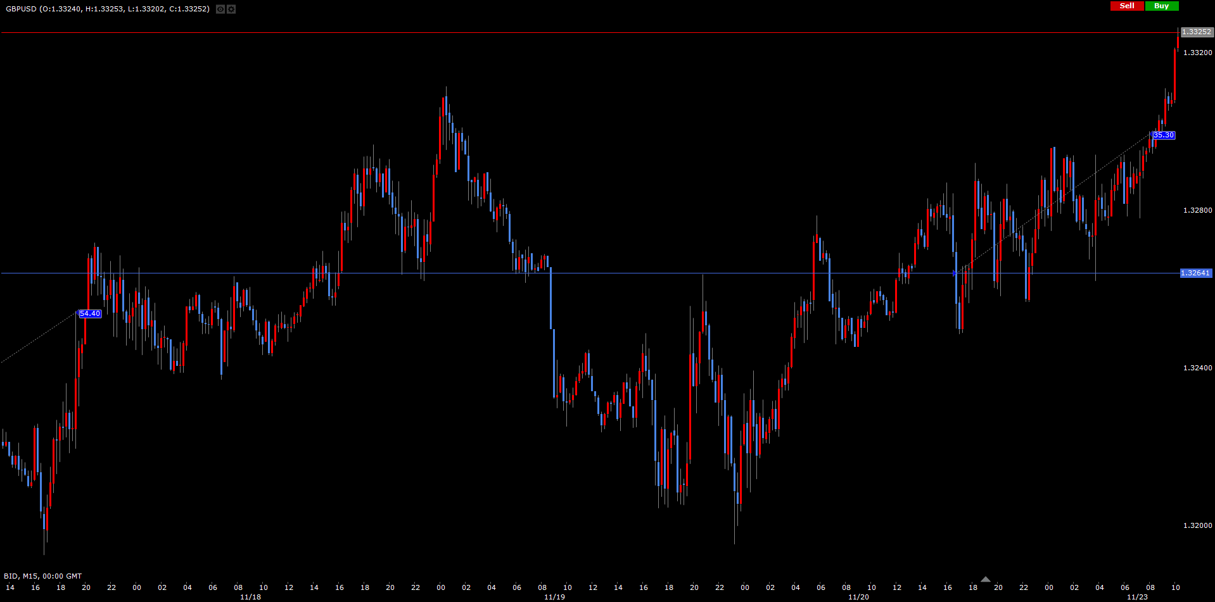
Task: Click the 35.30 blue pip label
Action: tap(1164, 135)
